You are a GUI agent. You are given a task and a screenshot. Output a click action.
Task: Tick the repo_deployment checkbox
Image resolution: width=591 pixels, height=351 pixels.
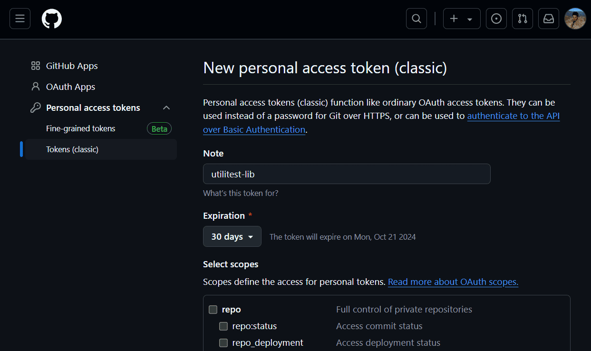tap(223, 343)
